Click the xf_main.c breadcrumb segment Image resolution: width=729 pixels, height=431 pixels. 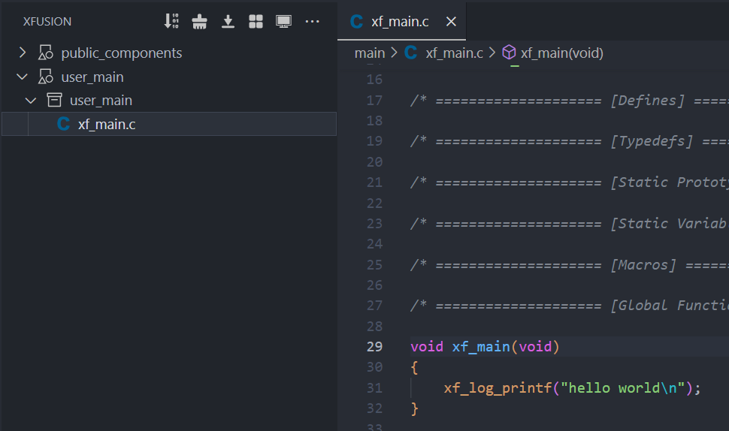tap(454, 53)
